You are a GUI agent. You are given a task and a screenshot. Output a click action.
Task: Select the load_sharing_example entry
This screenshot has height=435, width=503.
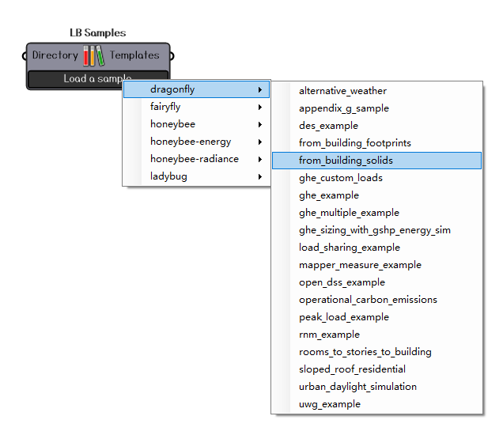coord(349,248)
